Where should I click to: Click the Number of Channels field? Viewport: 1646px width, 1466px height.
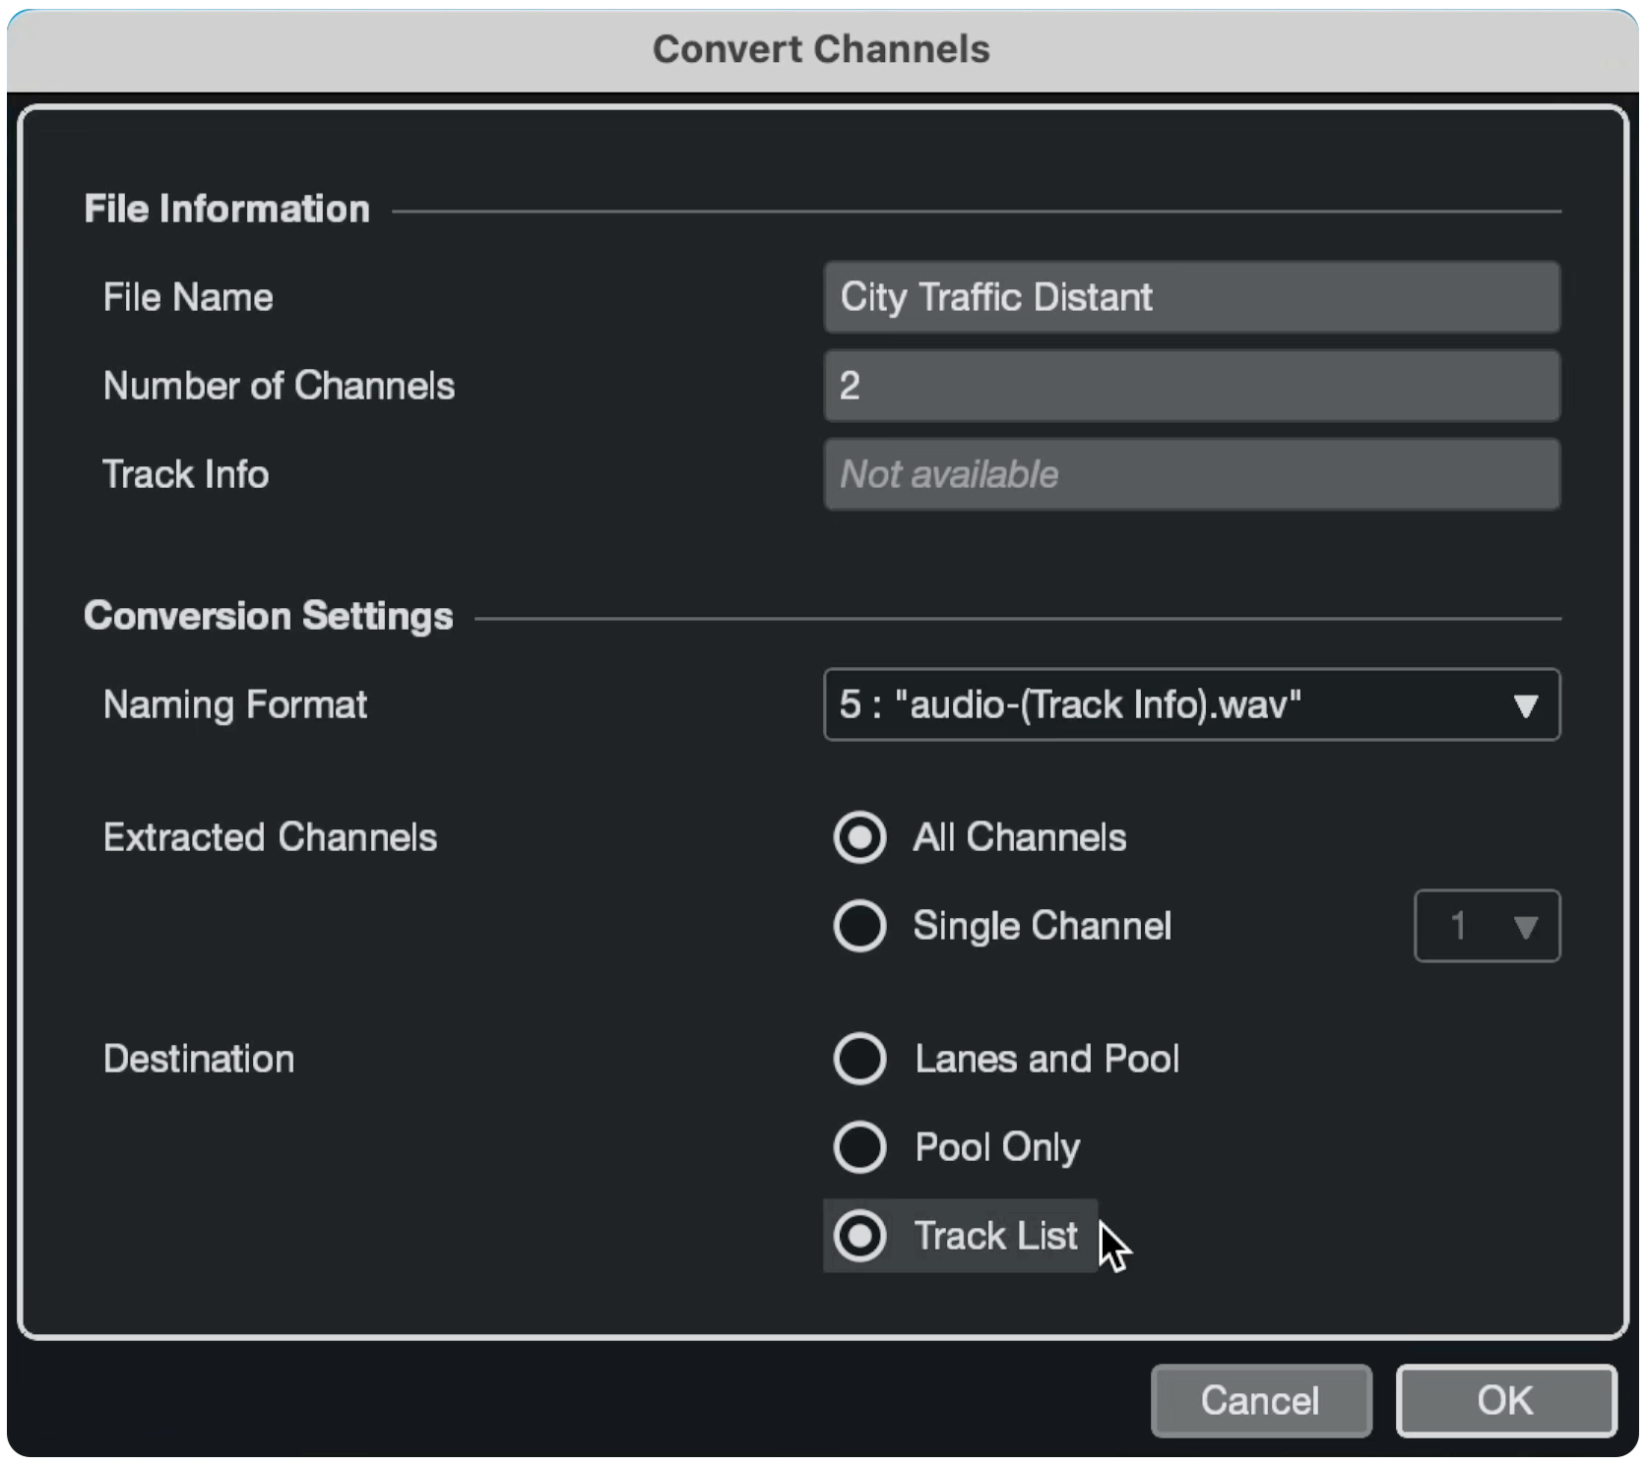[x=1191, y=386]
